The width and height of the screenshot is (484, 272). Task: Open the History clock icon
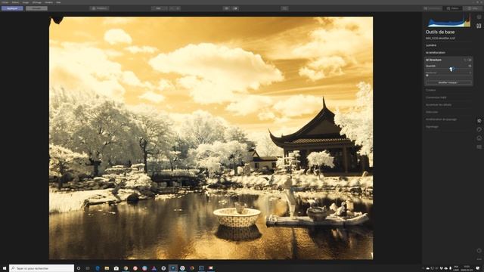pos(479,251)
